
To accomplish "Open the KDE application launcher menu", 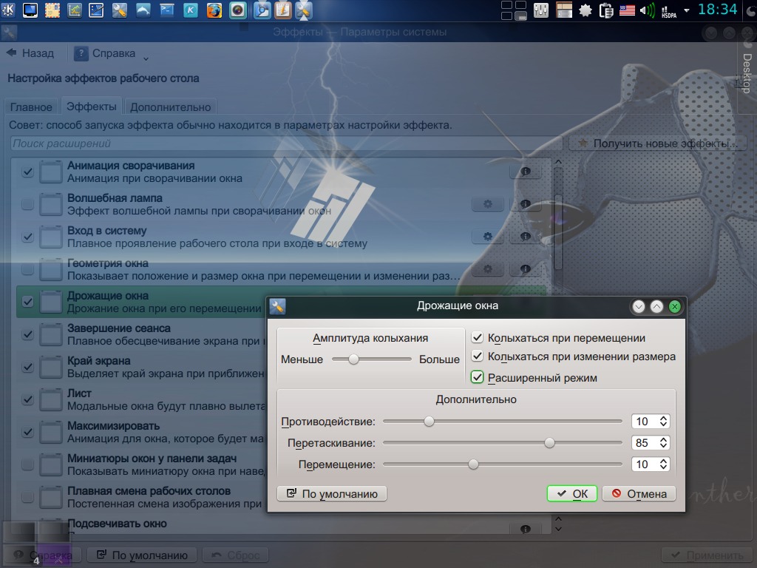I will [8, 10].
